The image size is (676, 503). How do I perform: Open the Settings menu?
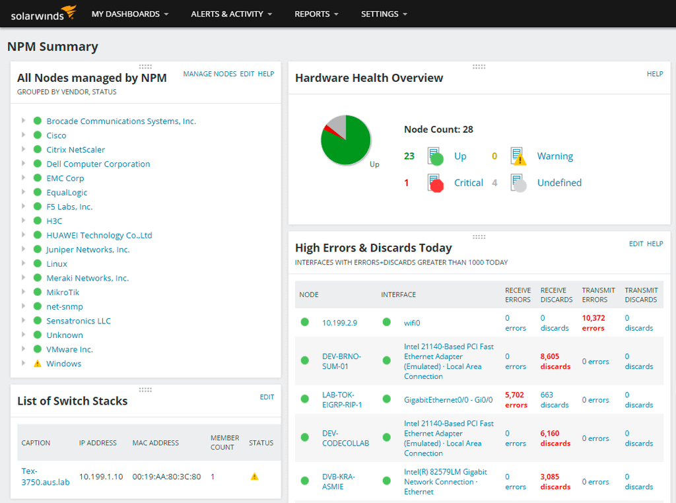pos(384,15)
